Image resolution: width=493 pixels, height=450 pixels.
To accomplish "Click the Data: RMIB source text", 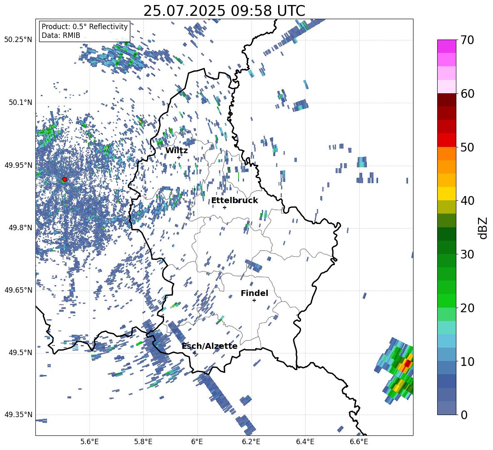I will coord(61,35).
